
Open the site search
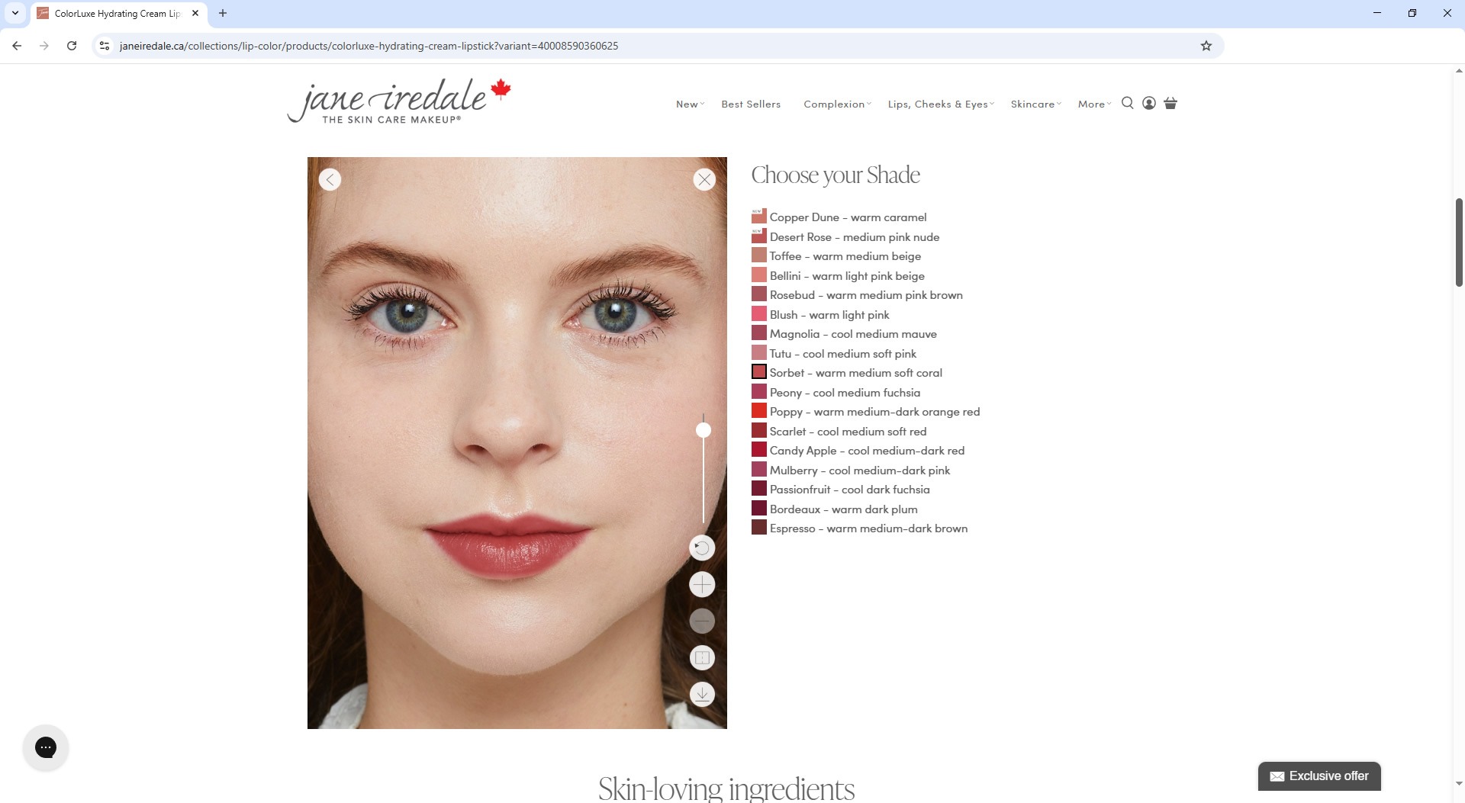click(x=1127, y=104)
